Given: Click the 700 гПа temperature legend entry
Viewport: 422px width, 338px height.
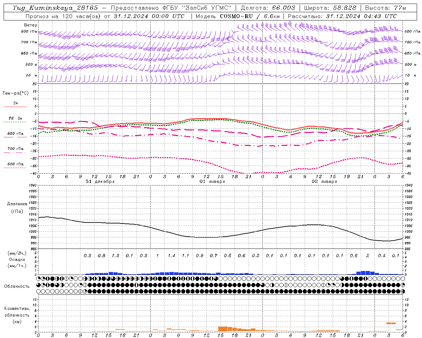Looking at the screenshot, I should pos(15,149).
